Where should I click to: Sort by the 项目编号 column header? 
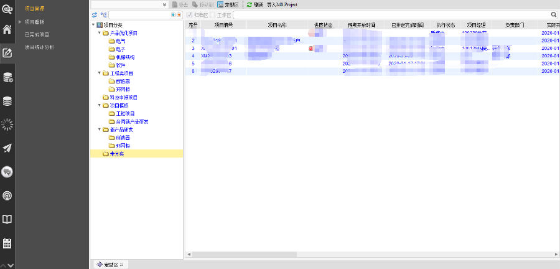223,25
